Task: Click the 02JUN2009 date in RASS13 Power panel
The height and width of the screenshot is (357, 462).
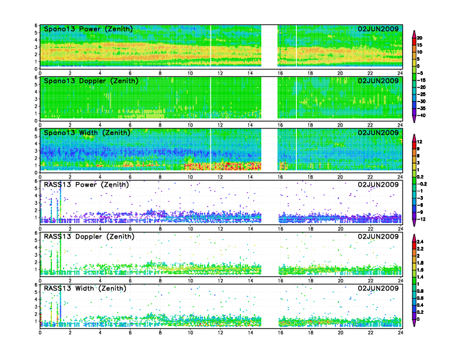Action: 378,184
